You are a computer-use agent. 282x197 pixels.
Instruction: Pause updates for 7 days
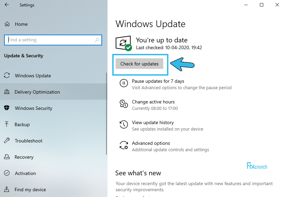(158, 81)
